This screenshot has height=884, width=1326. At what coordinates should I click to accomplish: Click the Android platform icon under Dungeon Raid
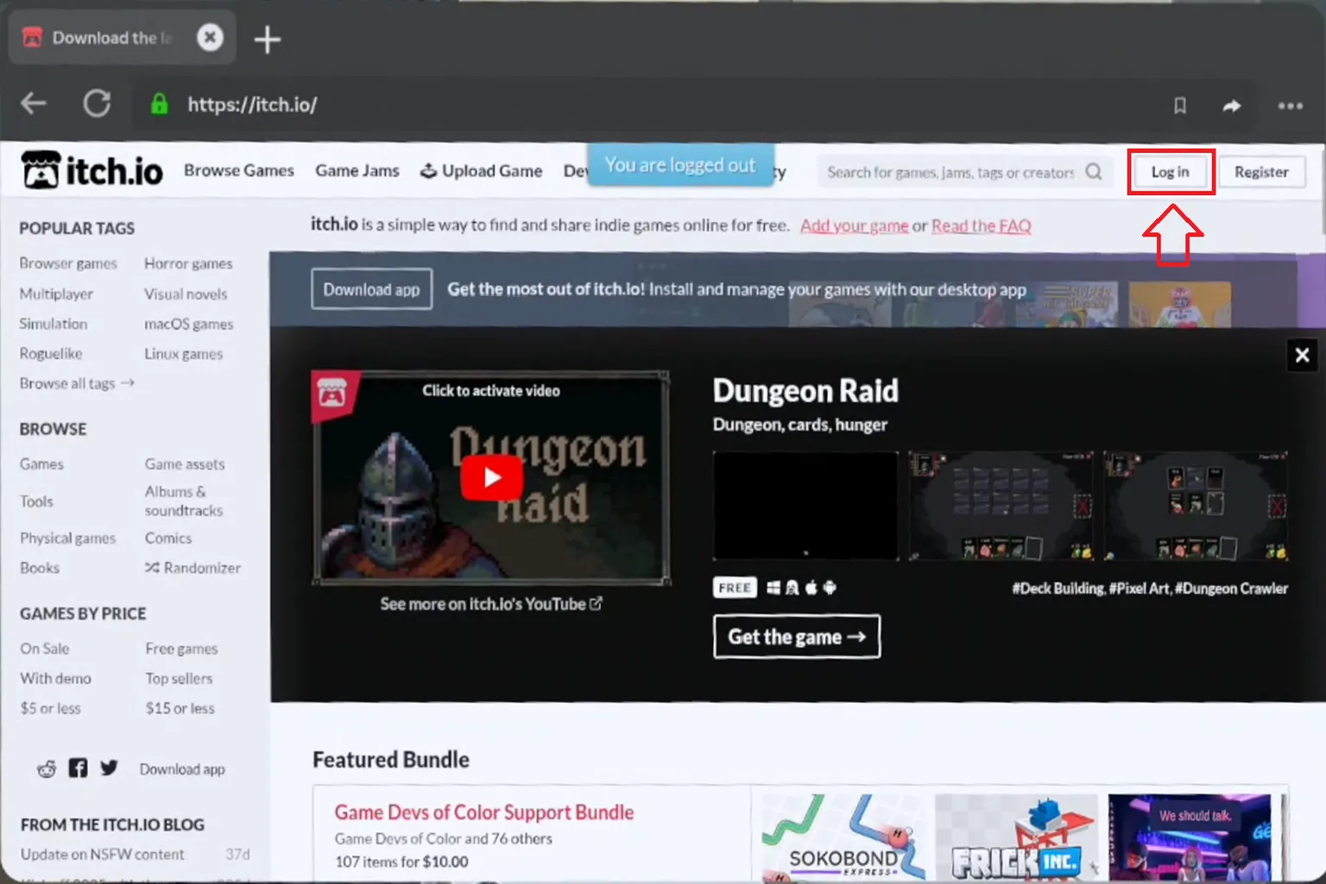click(x=830, y=588)
